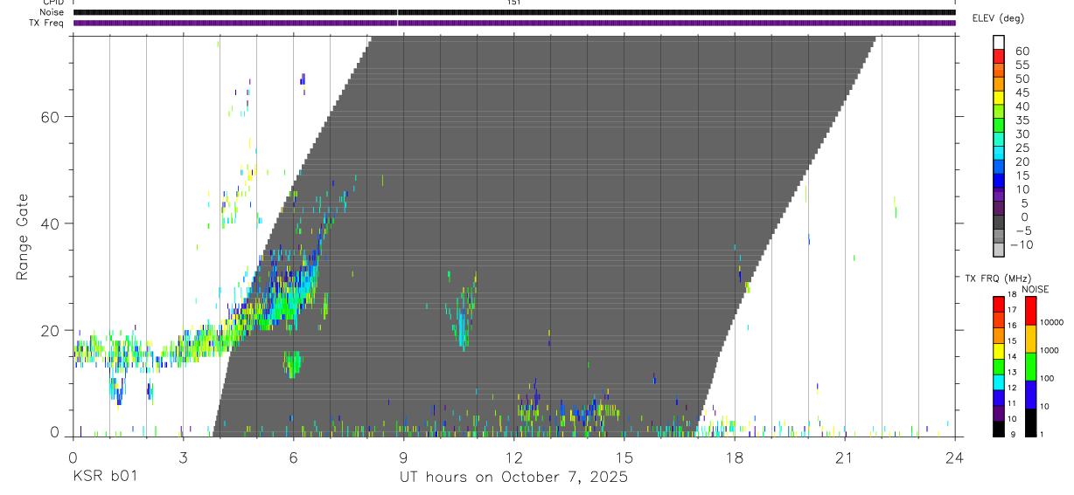
Task: Click the "10000" label on the NOISE scale
Action: [1052, 322]
